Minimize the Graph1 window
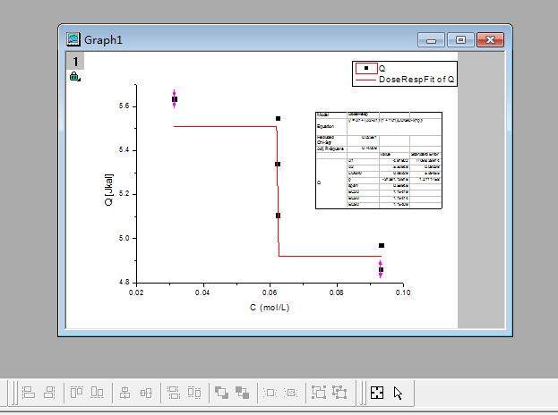This screenshot has height=415, width=558. pyautogui.click(x=431, y=39)
